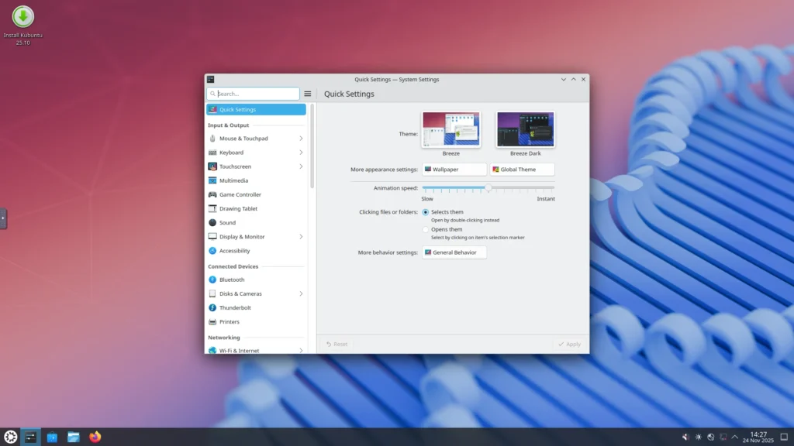Open the Global Theme settings
Image resolution: width=794 pixels, height=446 pixels.
click(521, 169)
